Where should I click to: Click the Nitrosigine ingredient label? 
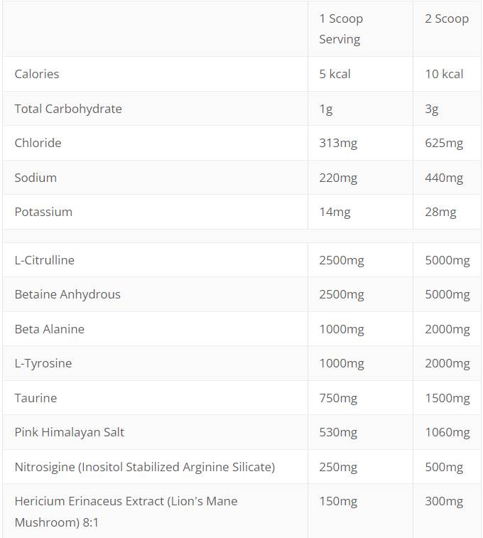[145, 467]
